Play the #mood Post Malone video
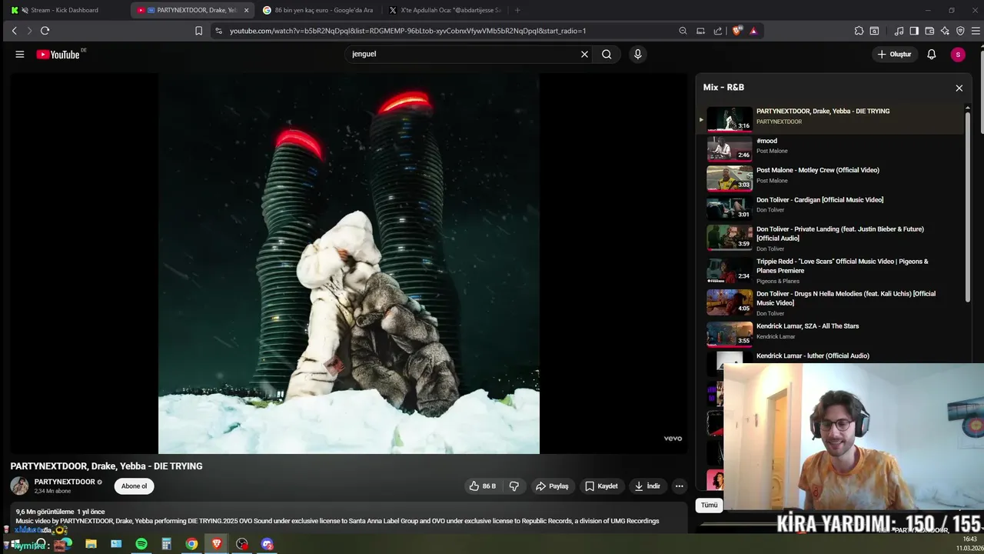 [830, 148]
